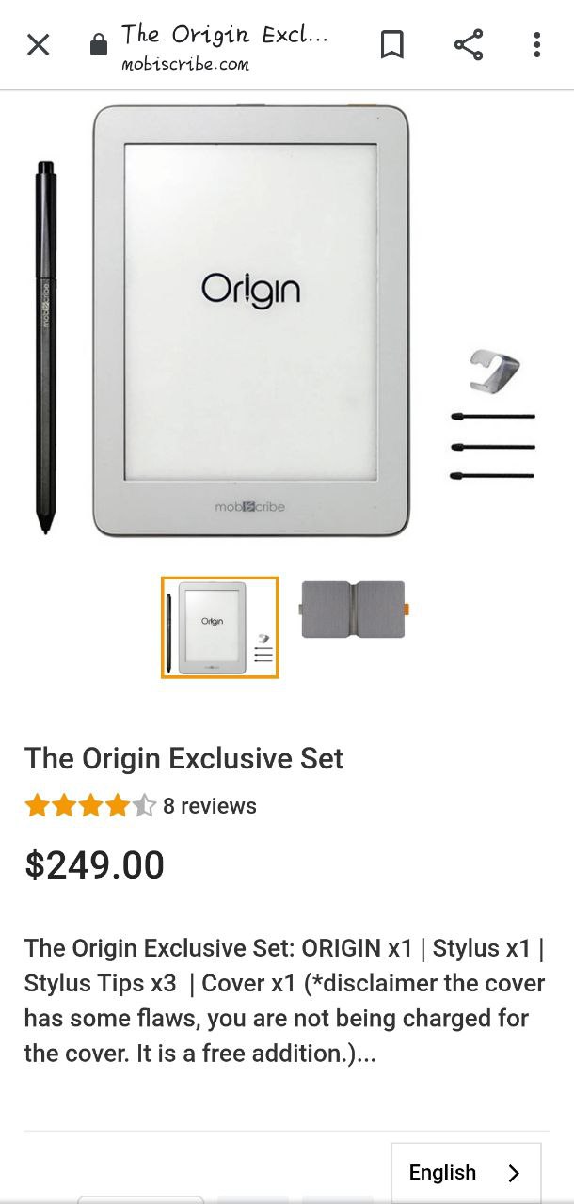Tap the Origin e-reader main image
This screenshot has width=574, height=1204.
coord(251,320)
